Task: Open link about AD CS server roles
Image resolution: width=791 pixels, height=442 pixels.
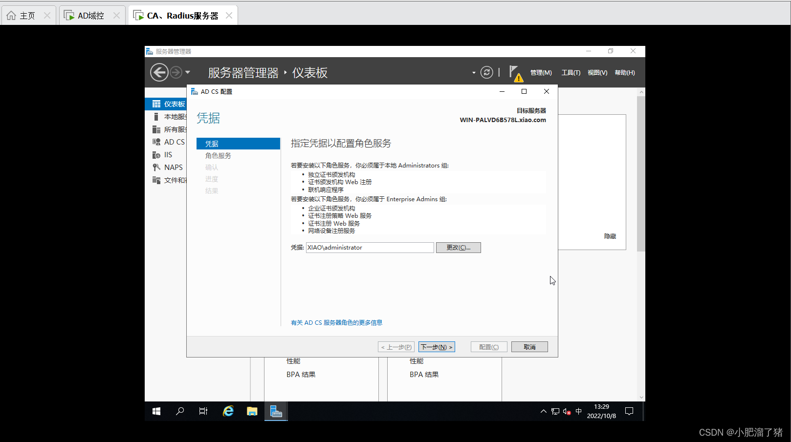Action: 336,323
